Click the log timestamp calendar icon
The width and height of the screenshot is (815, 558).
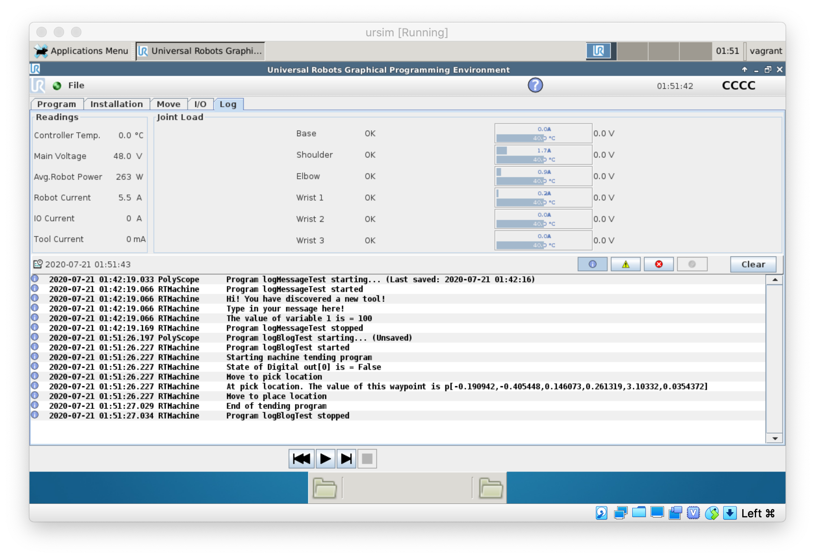tap(37, 264)
